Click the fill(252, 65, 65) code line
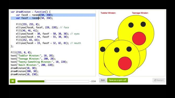175x98 pixels. tap(28, 40)
